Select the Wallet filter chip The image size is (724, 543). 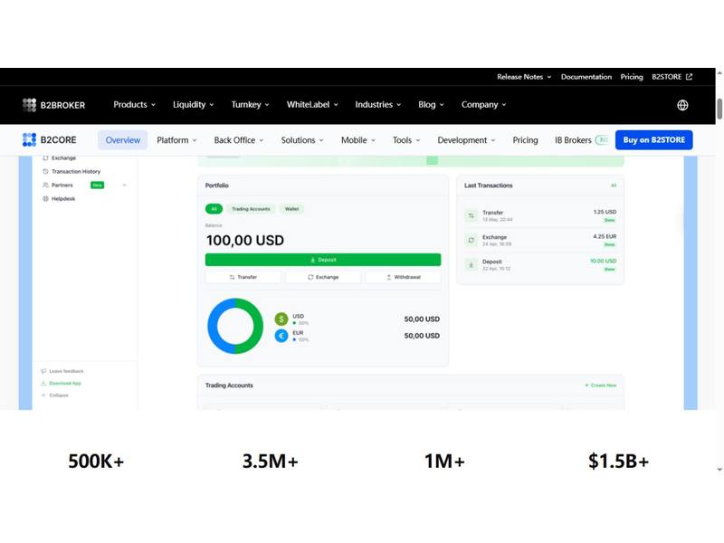(291, 209)
